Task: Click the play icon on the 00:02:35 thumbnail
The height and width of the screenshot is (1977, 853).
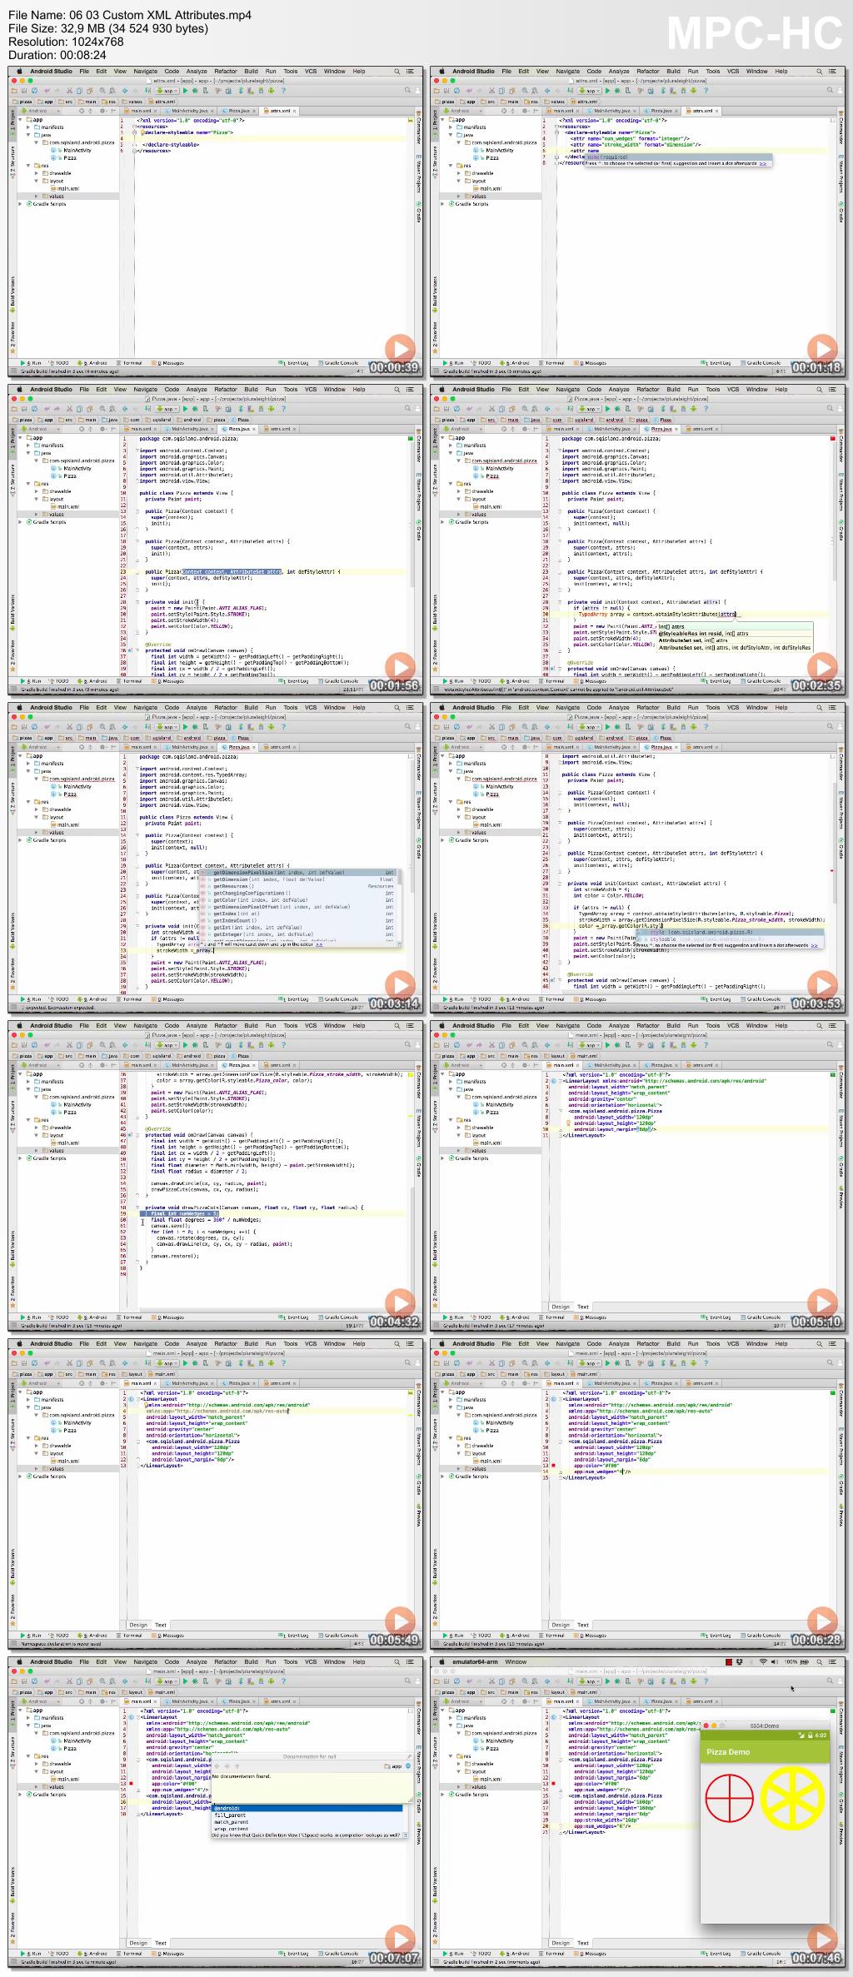Action: click(x=822, y=666)
